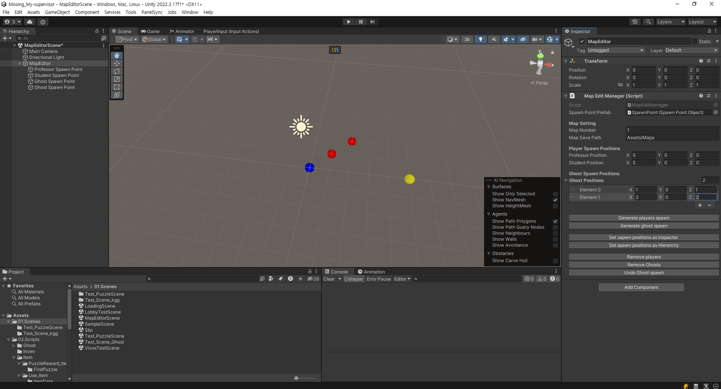This screenshot has height=389, width=721.
Task: Toggle Show Only Selected checkbox
Action: (x=555, y=194)
